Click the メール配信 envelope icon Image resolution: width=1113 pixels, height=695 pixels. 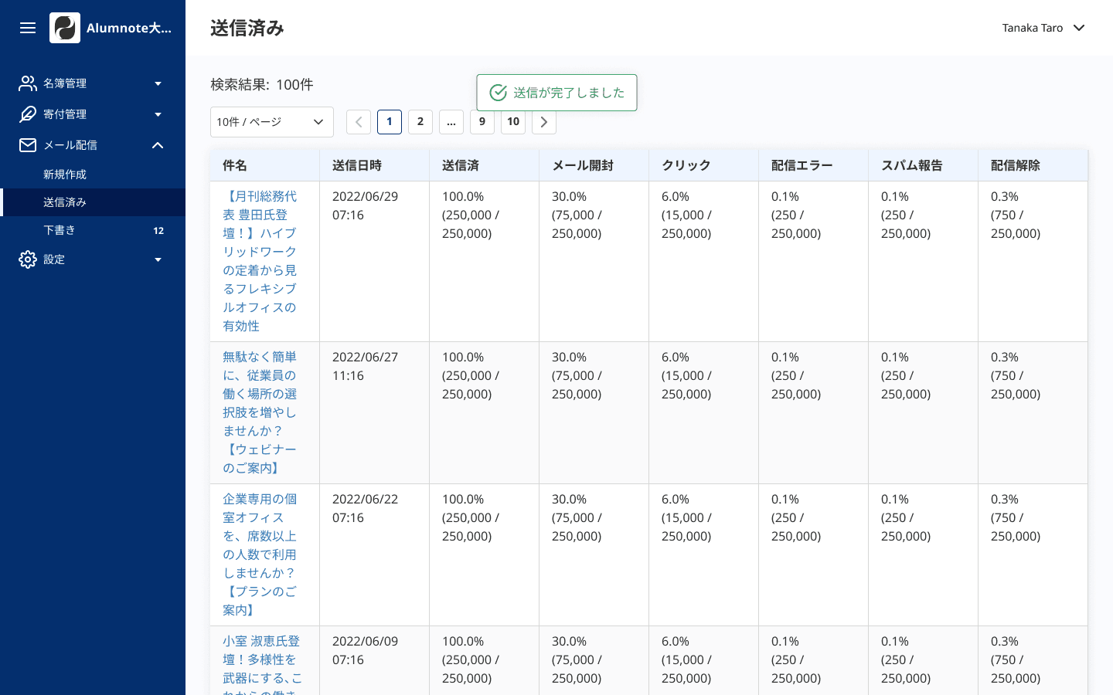(x=28, y=145)
